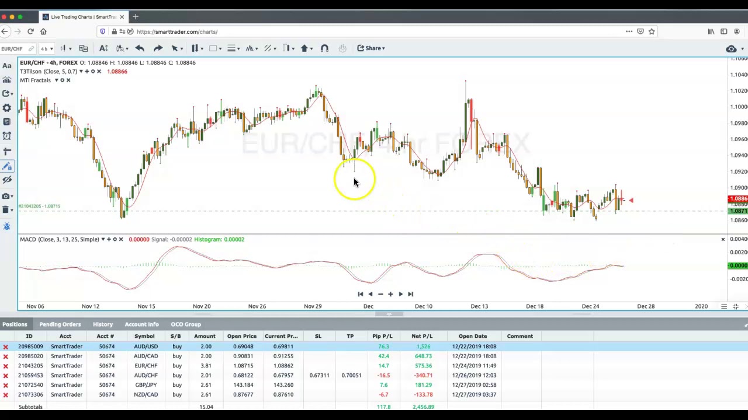Jump chart to the latest bar
This screenshot has width=748, height=420.
410,294
